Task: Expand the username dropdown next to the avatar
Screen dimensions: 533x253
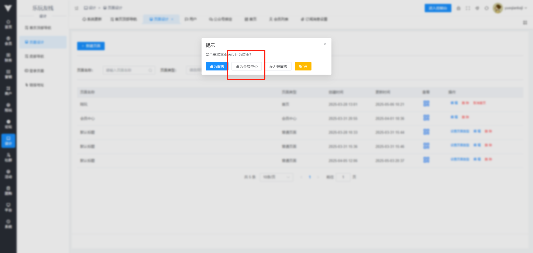Action: tap(516, 8)
